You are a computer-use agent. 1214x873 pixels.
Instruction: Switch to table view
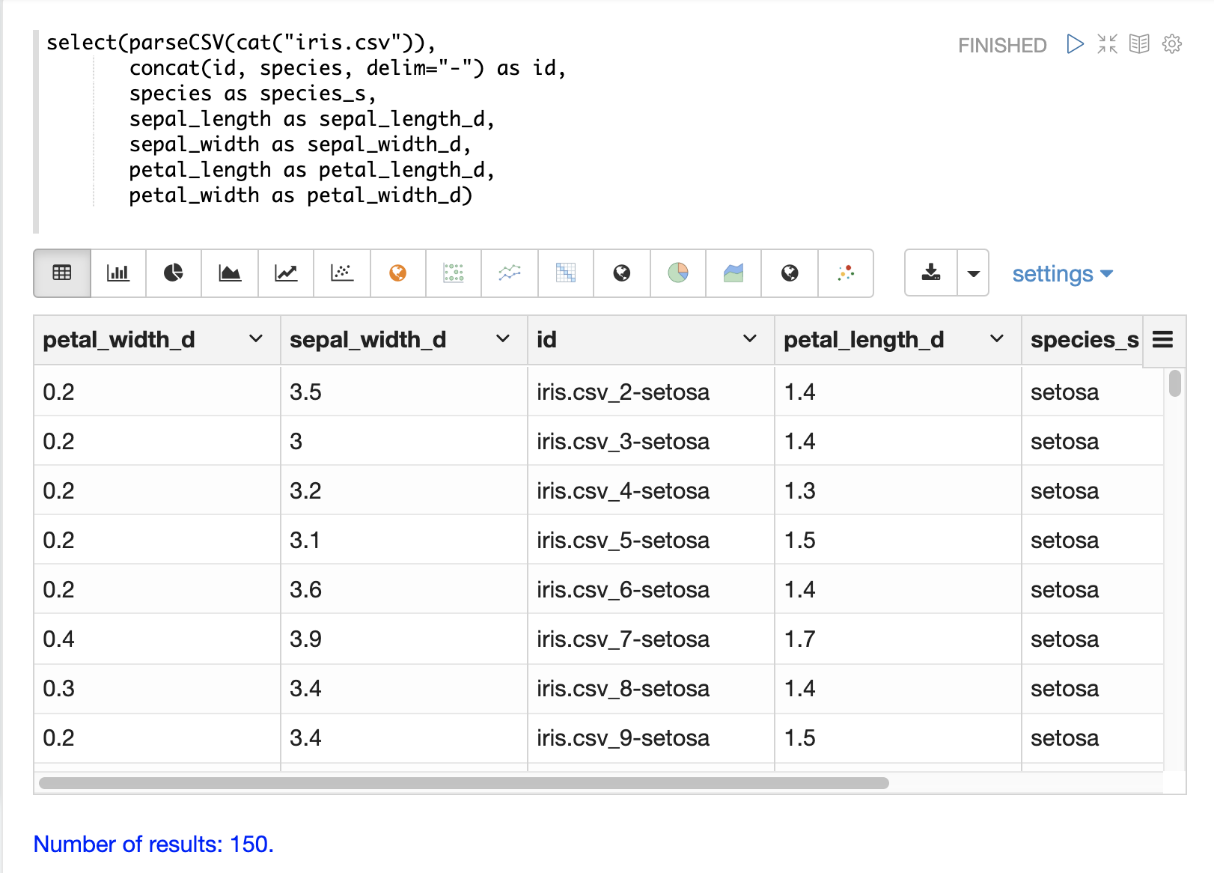coord(62,273)
